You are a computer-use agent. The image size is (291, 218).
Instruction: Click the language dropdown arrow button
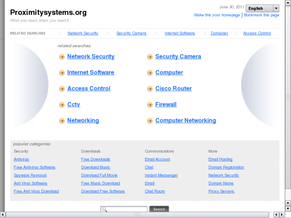click(276, 8)
